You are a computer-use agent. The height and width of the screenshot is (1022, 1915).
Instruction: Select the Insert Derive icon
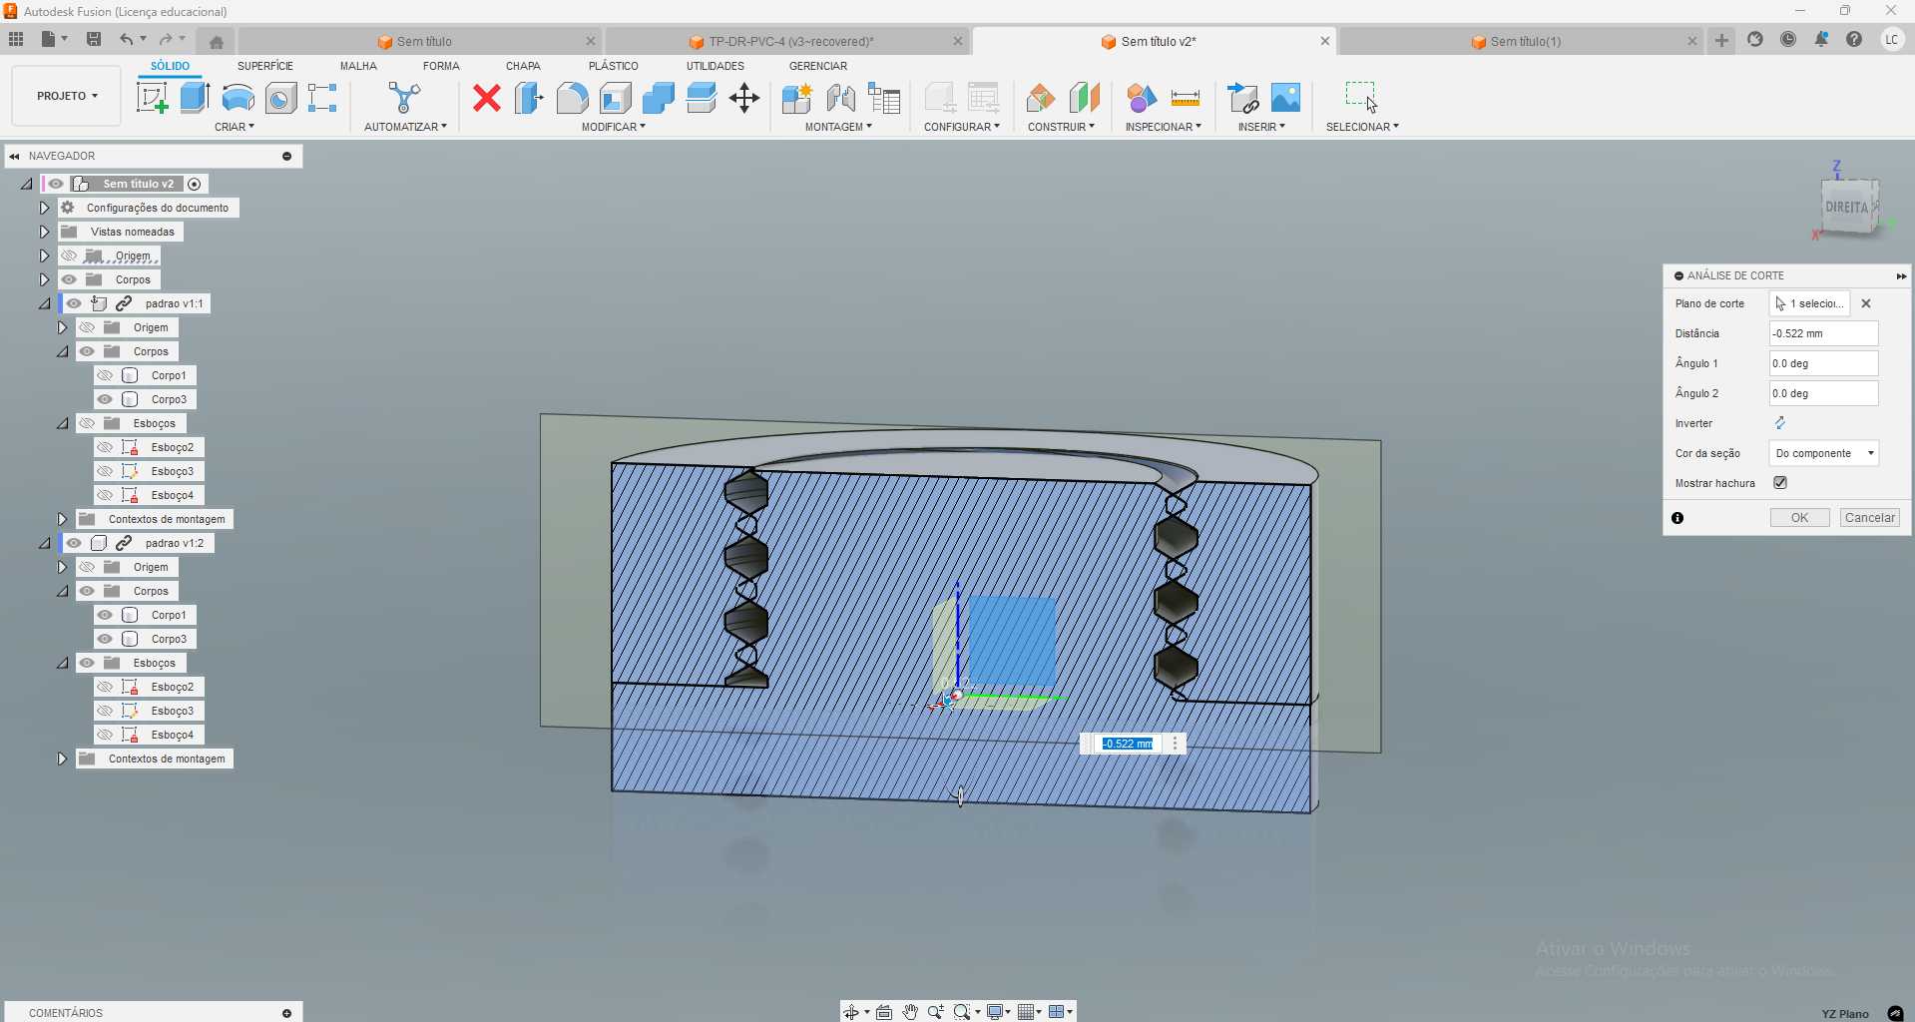1242,98
